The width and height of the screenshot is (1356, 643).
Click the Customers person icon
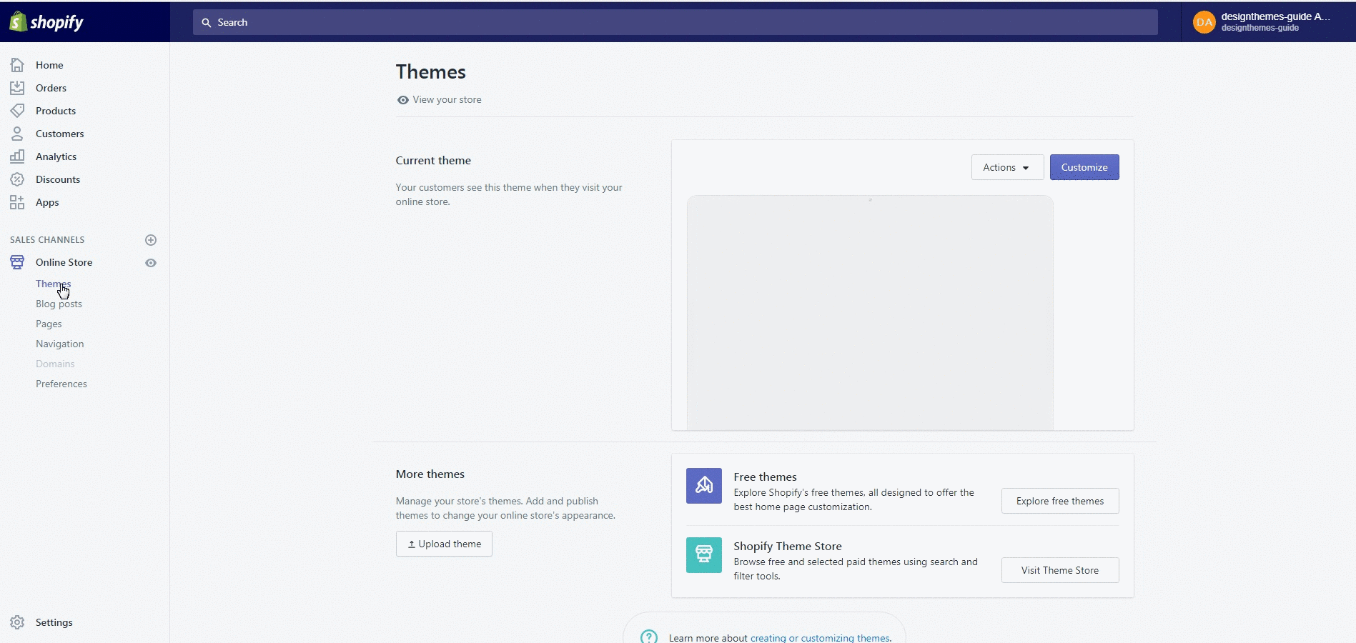tap(17, 134)
